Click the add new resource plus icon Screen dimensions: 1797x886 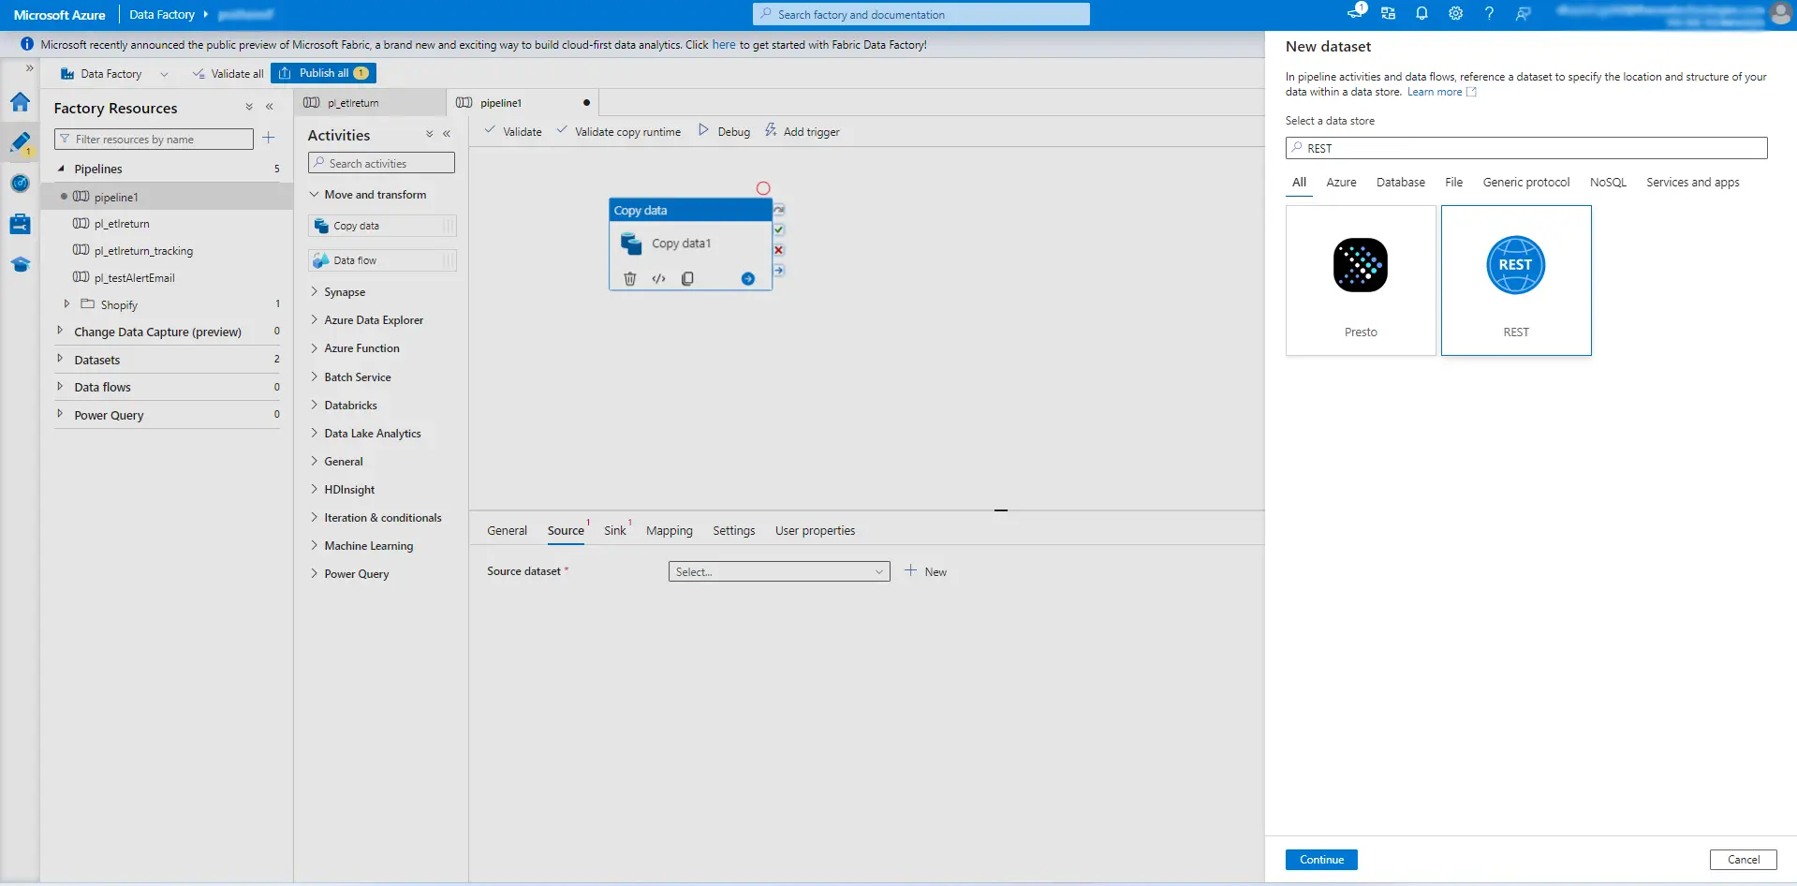(x=269, y=139)
